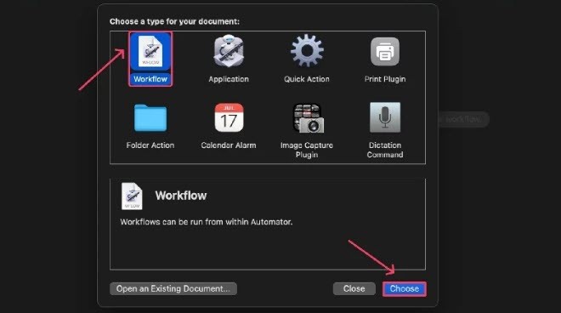Click the Print Plugin label text

click(x=385, y=79)
